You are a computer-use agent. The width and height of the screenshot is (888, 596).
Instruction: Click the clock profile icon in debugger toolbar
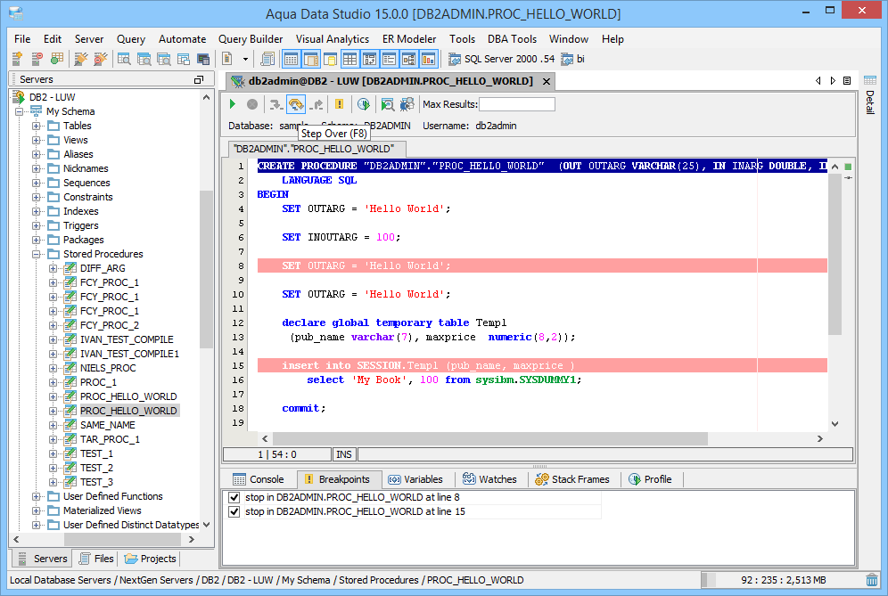pos(364,104)
